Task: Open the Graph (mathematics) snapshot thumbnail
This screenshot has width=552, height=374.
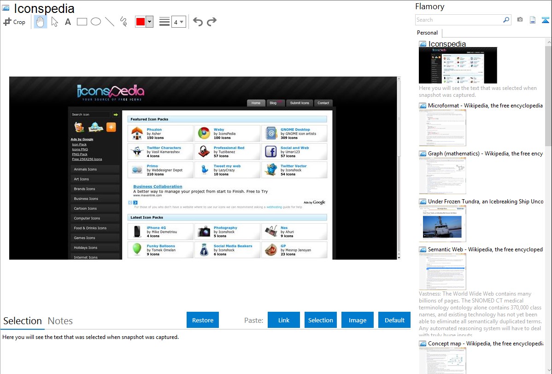Action: (442, 176)
